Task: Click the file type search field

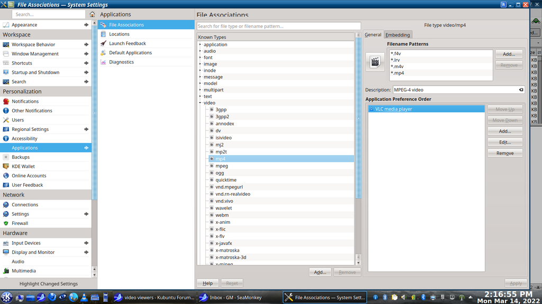Action: [x=278, y=26]
